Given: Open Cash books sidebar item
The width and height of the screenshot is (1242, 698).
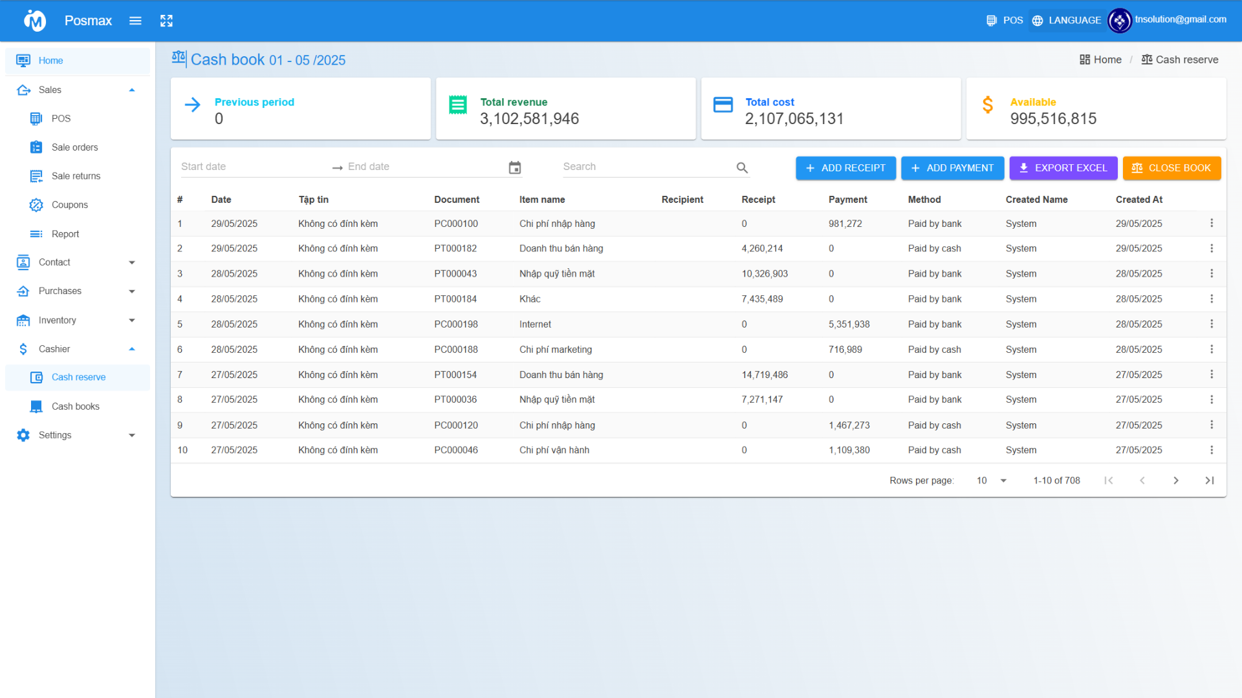Looking at the screenshot, I should pos(75,407).
